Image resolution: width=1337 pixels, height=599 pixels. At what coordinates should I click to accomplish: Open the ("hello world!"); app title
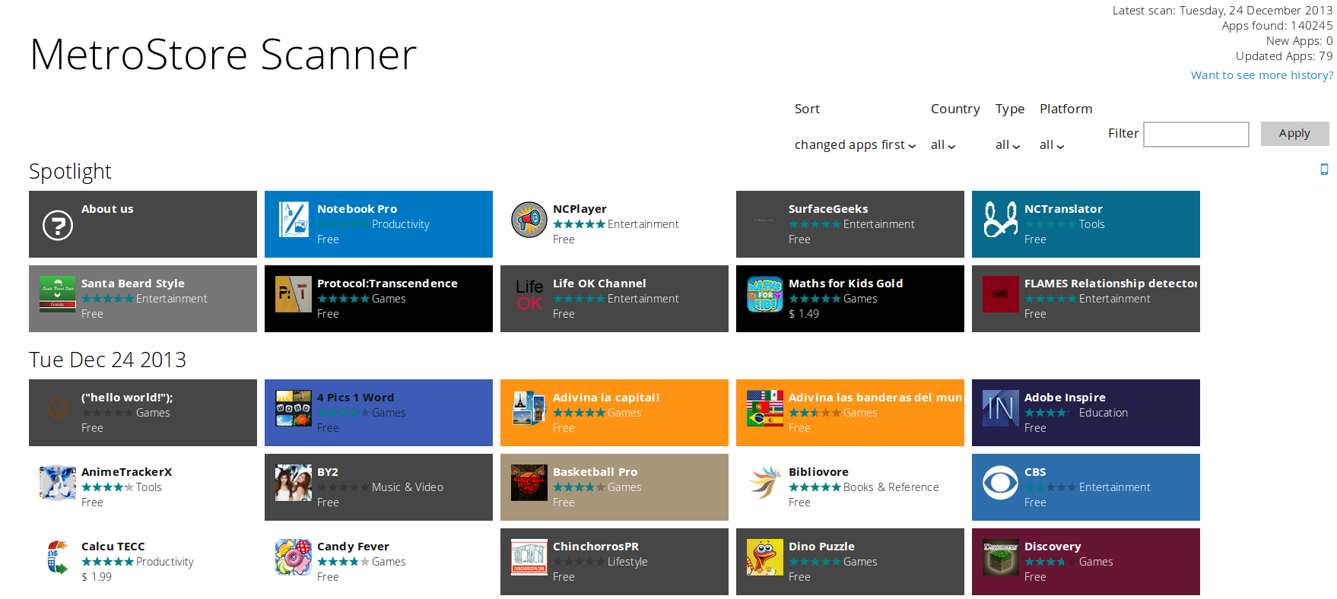click(x=127, y=398)
